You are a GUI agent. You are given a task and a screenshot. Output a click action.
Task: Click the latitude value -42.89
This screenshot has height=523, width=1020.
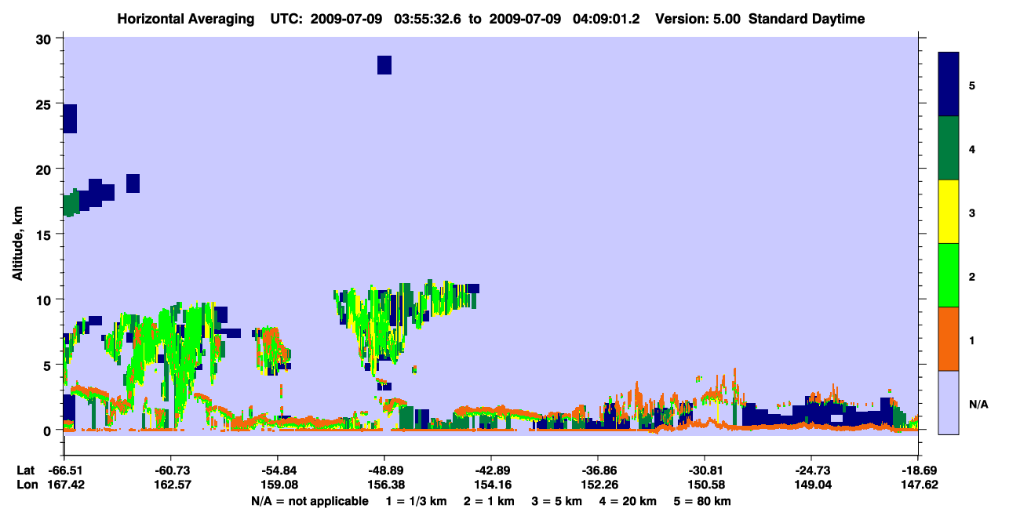(490, 470)
